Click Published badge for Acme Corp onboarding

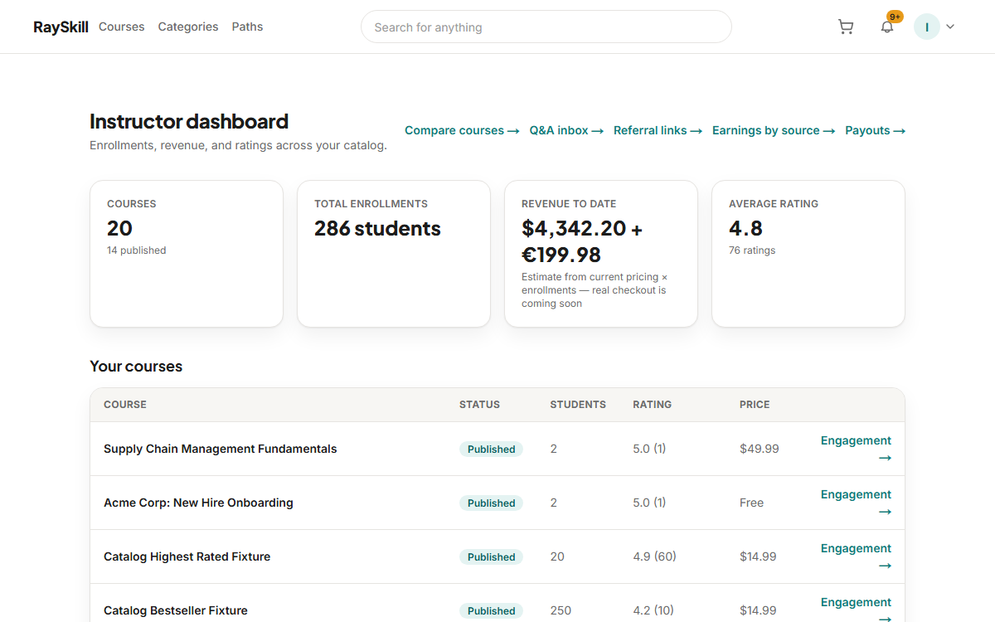(x=491, y=503)
